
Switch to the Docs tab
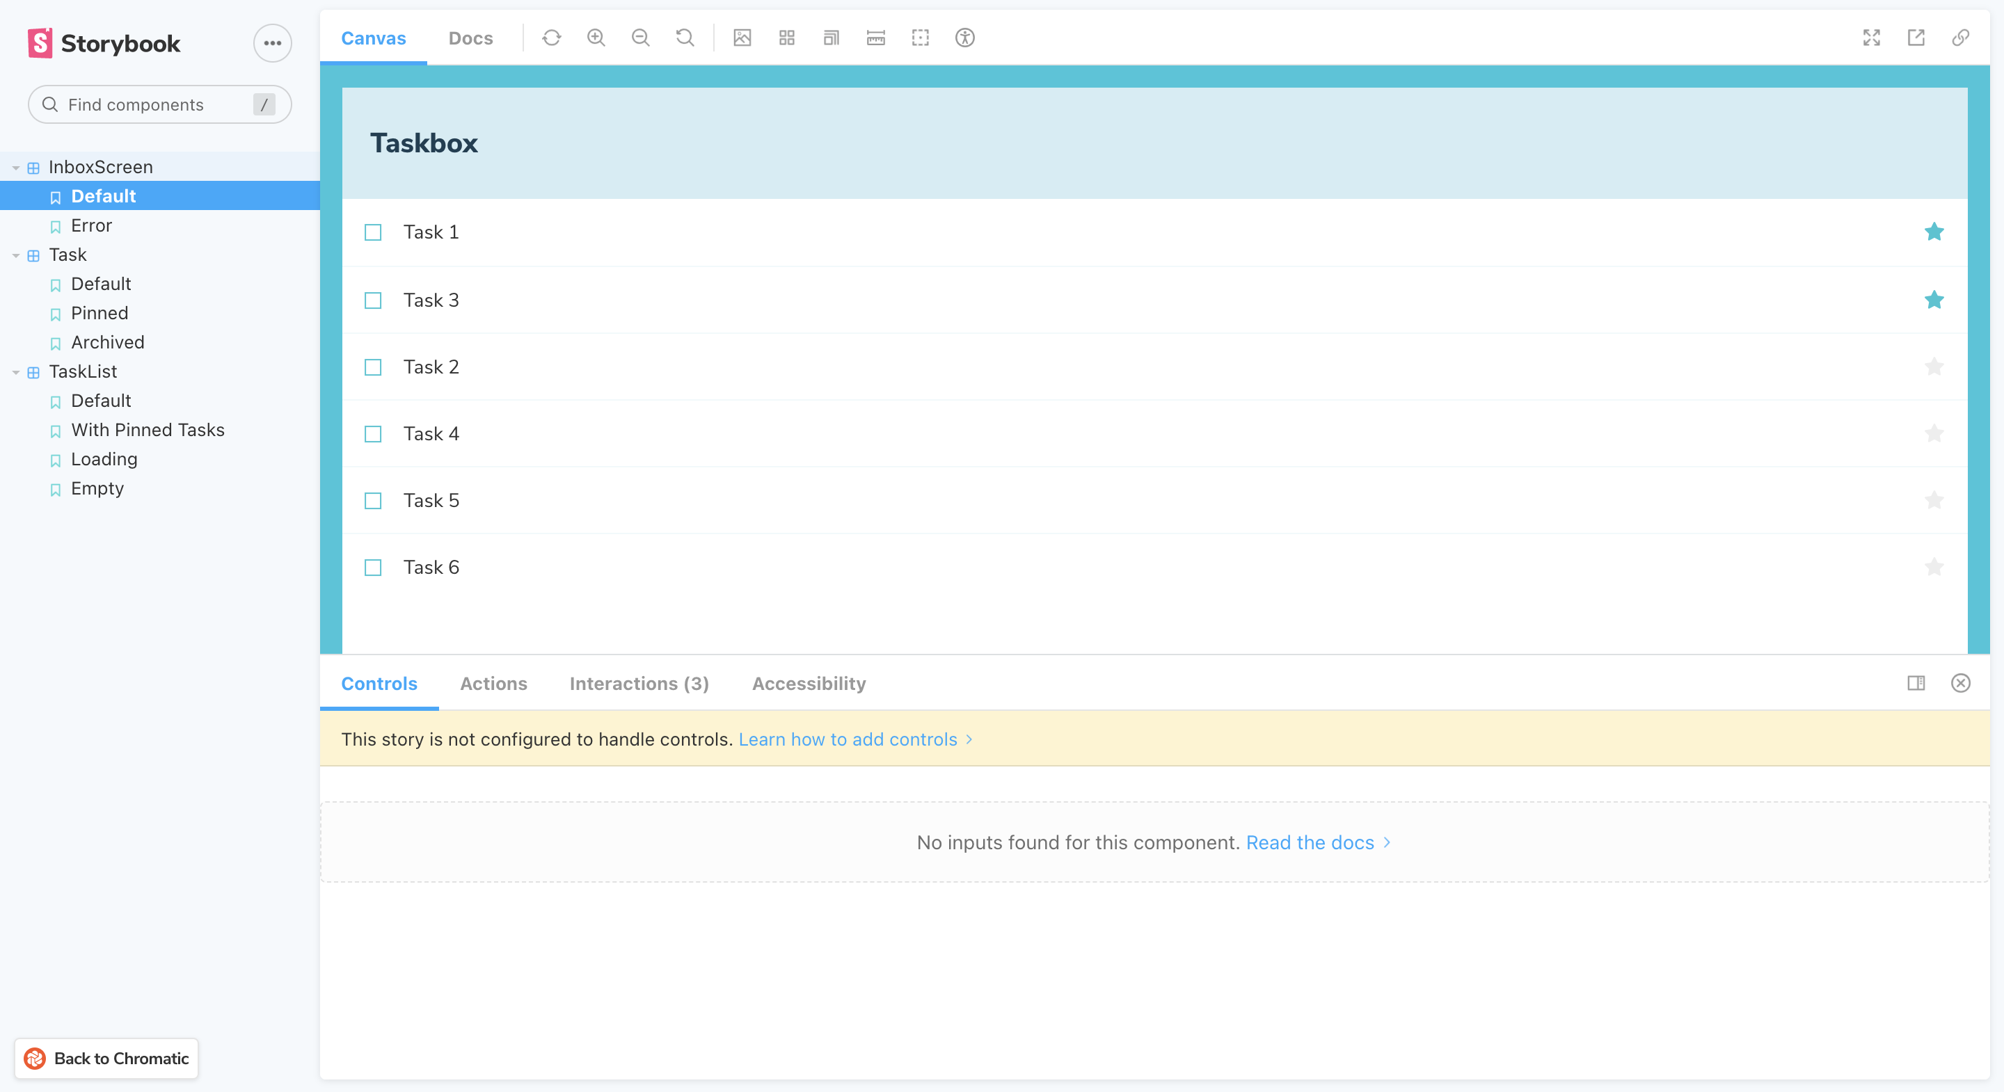coord(470,38)
